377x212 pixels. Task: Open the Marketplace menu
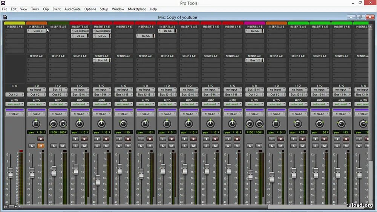[137, 9]
